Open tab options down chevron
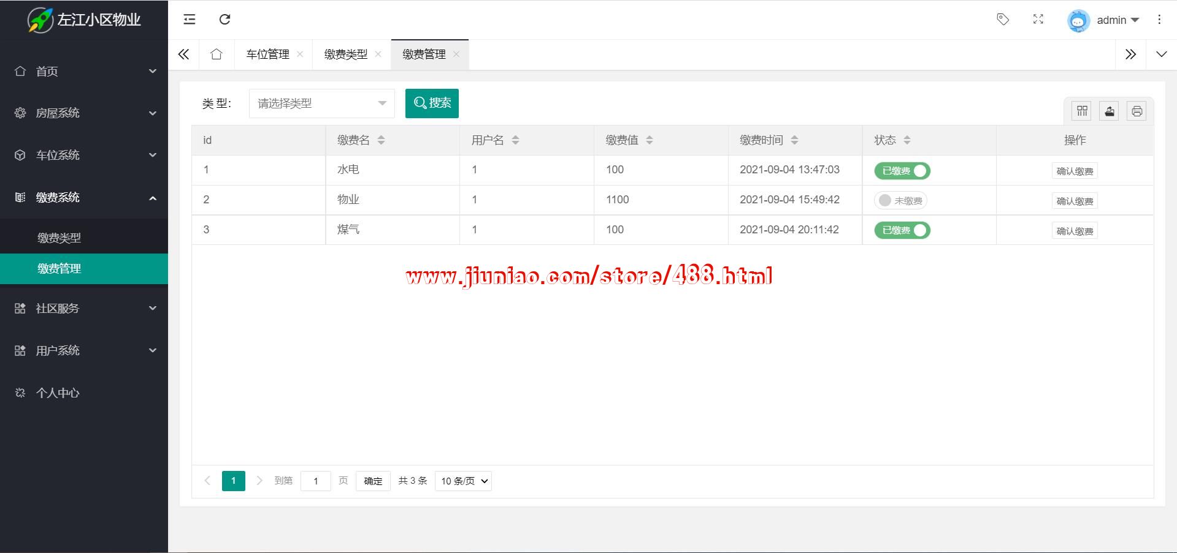1177x553 pixels. (1161, 55)
